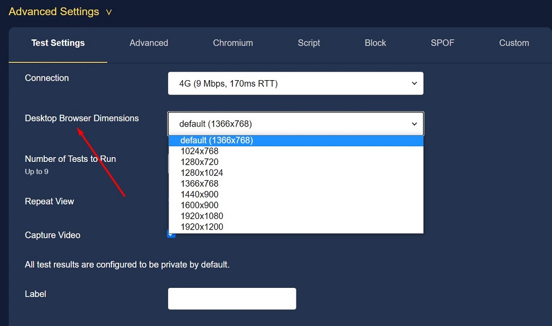The width and height of the screenshot is (552, 326).
Task: Click the Label input field
Action: (x=232, y=299)
